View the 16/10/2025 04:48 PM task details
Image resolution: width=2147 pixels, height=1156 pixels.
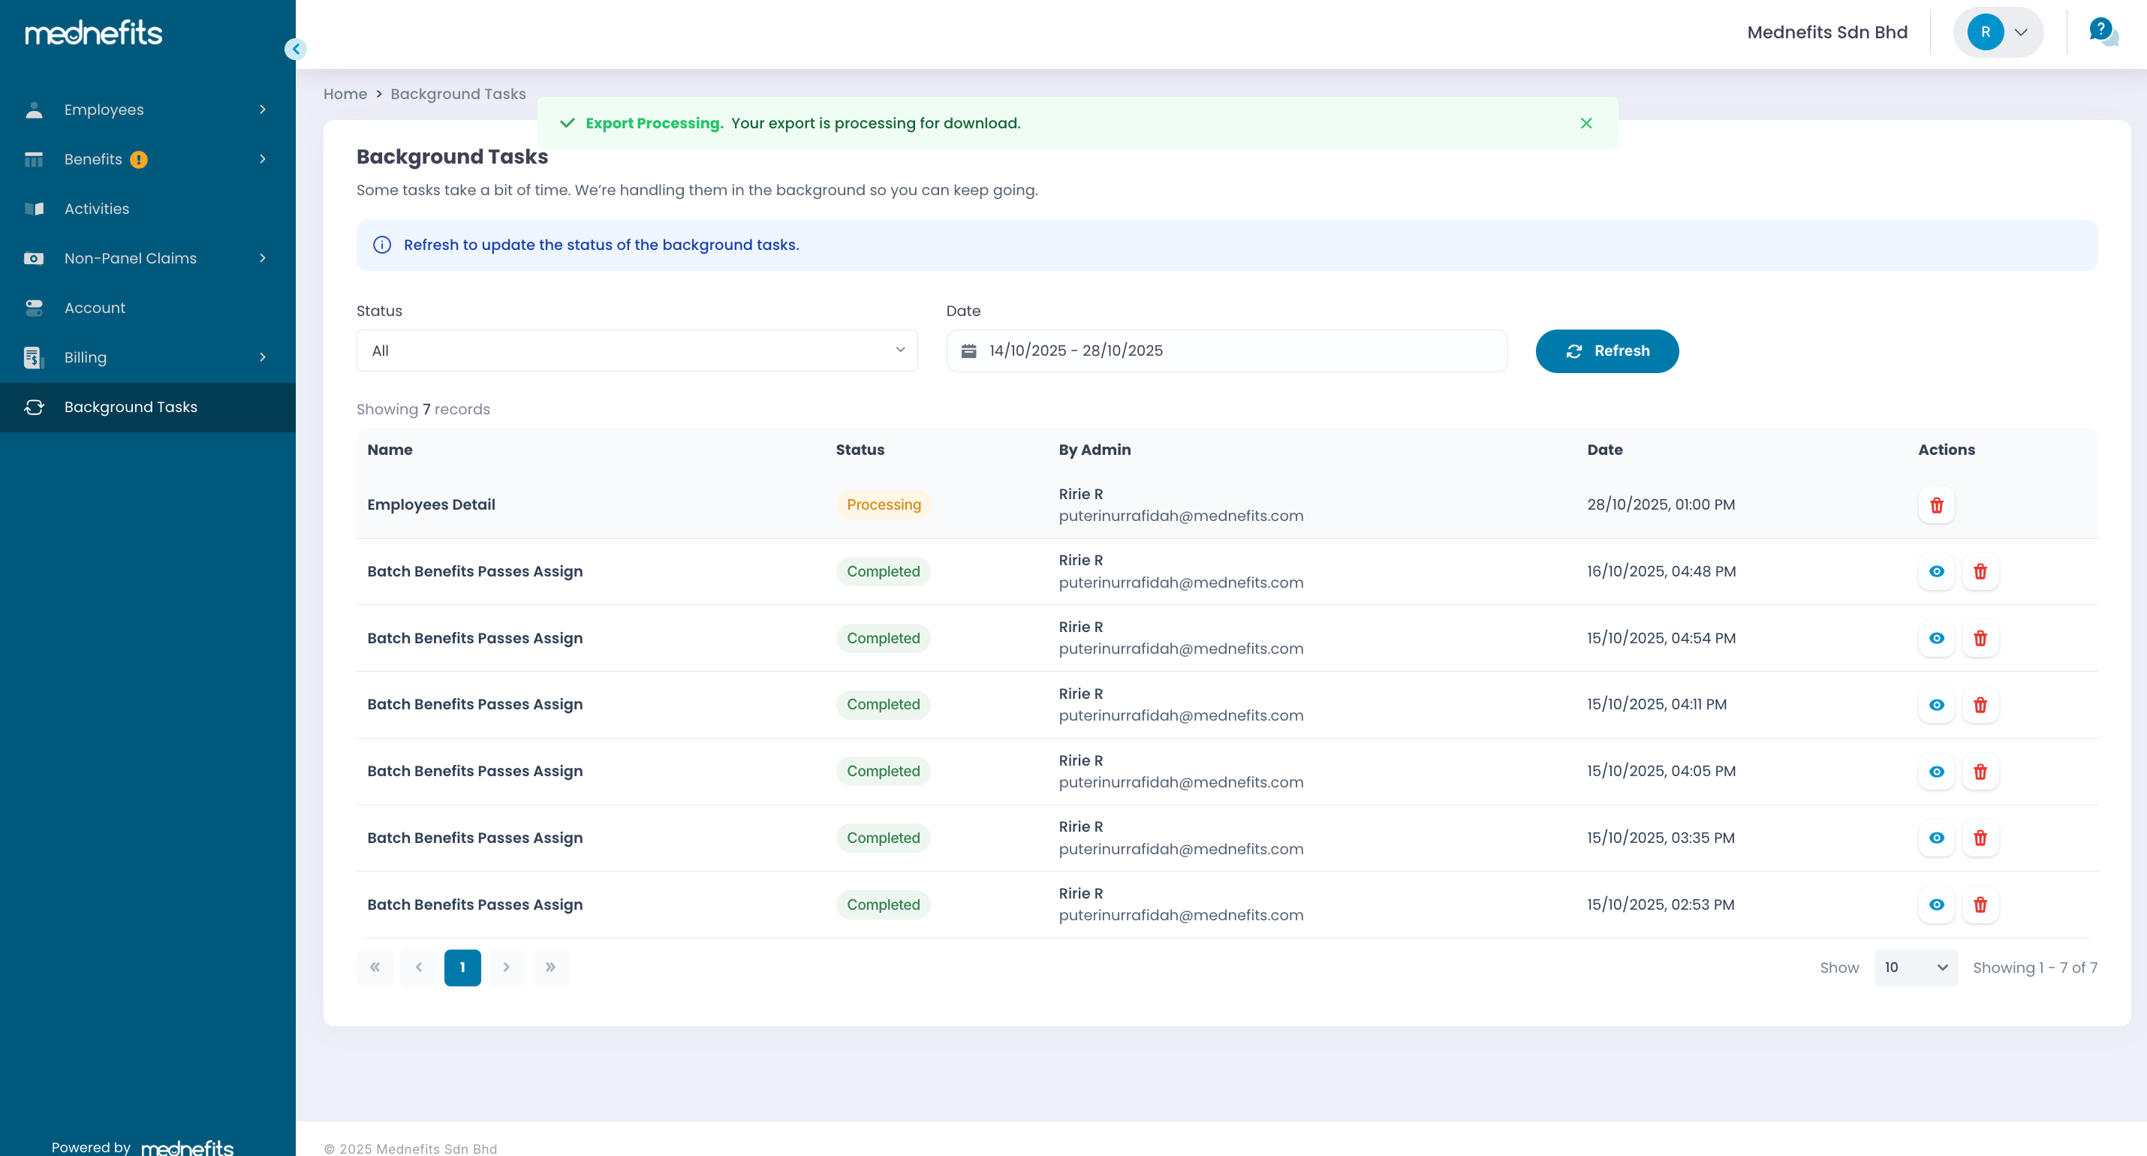1936,572
